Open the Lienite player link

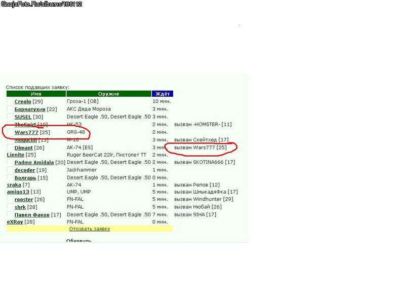pyautogui.click(x=15, y=155)
